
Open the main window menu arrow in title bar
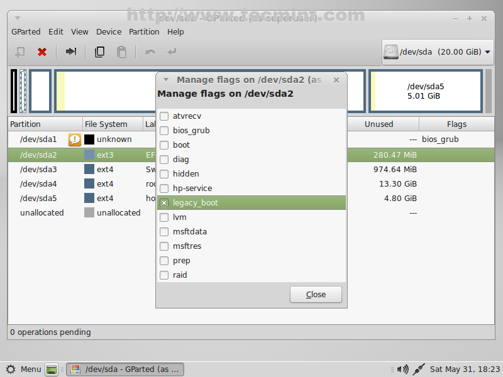click(x=18, y=18)
